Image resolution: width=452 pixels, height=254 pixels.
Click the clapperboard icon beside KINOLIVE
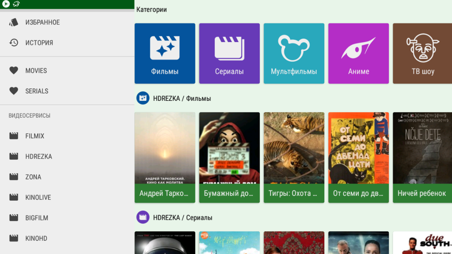pyautogui.click(x=14, y=197)
